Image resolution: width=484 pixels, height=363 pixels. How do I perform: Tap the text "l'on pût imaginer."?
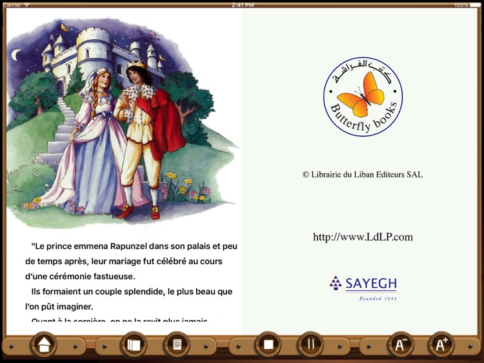[x=59, y=306]
